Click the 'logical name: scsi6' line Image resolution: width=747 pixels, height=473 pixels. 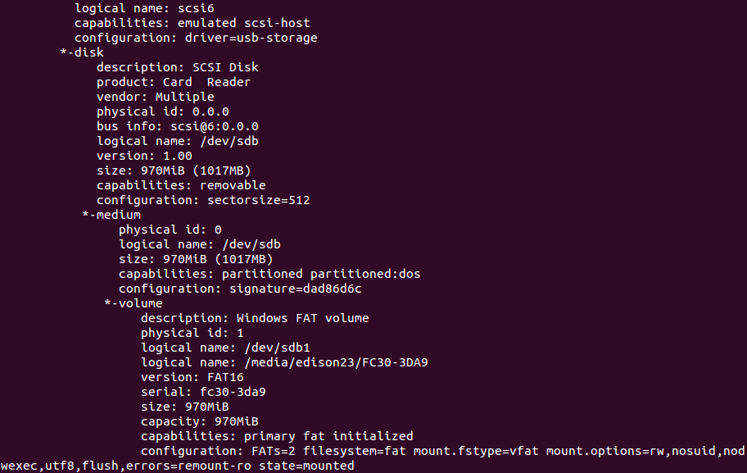[x=144, y=8]
